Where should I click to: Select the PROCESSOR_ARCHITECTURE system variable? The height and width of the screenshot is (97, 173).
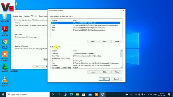click(86, 68)
